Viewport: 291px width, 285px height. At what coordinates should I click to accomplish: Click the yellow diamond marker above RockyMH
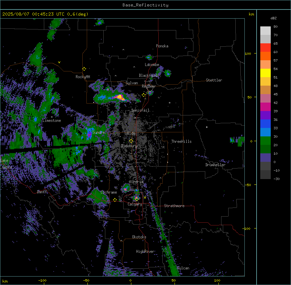click(84, 69)
